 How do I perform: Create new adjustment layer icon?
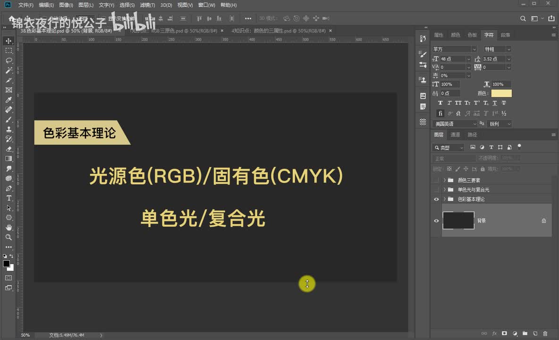tap(515, 333)
